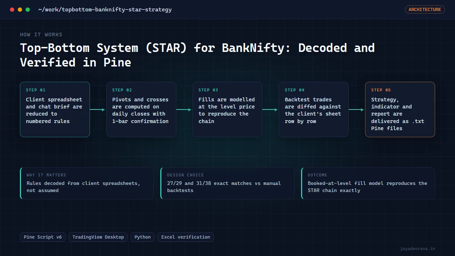Click text 'Booked-at-level fill model reproduces'
The width and height of the screenshot is (455, 256).
[362, 183]
